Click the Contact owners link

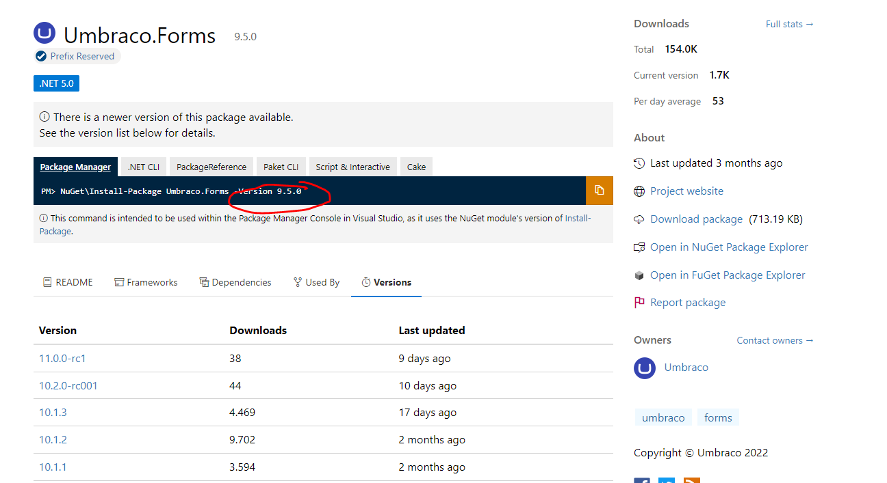(775, 340)
